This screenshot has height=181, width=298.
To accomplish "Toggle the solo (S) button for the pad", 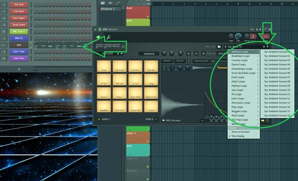I will (x=196, y=53).
